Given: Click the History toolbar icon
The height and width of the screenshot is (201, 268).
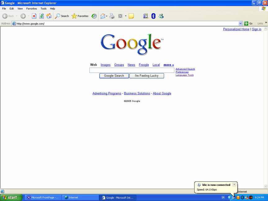Looking at the screenshot, I should point(94,16).
